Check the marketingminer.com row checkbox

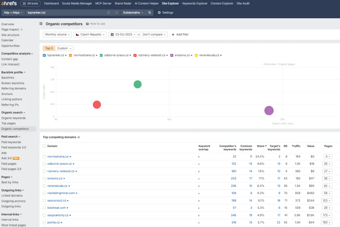click(44, 193)
